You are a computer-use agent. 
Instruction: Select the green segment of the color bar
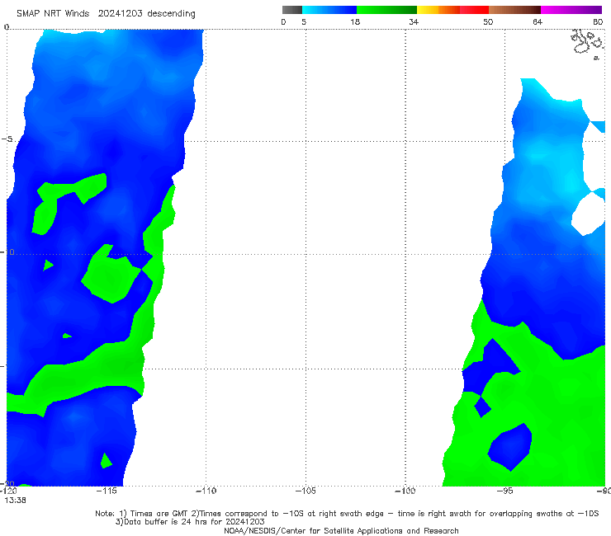[386, 10]
